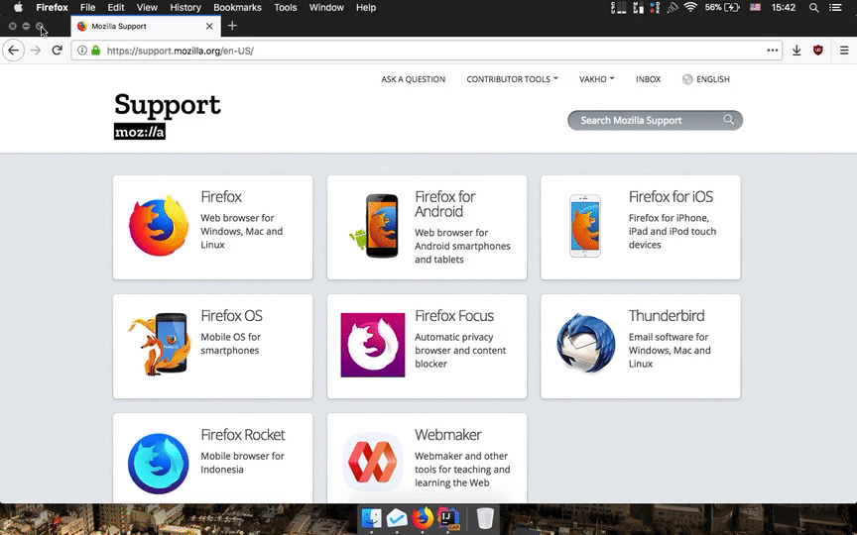Screen dimensions: 857x535
Task: Open IntelliJ IDEA from the dock
Action: pyautogui.click(x=448, y=518)
